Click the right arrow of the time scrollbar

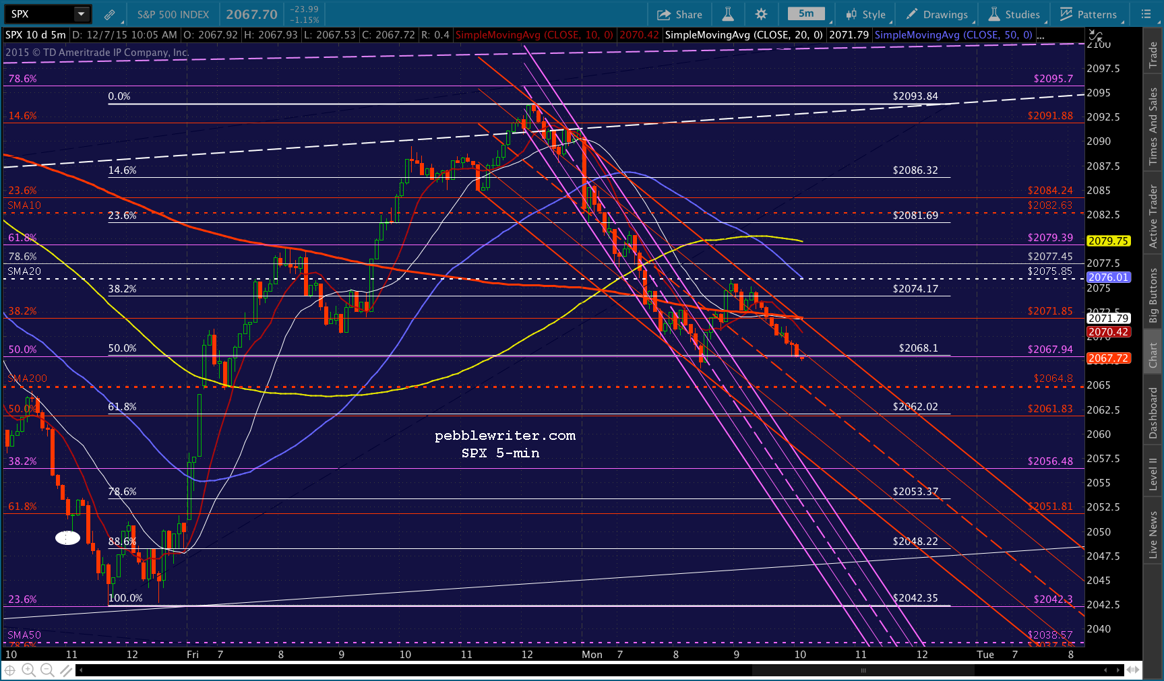pos(1118,670)
